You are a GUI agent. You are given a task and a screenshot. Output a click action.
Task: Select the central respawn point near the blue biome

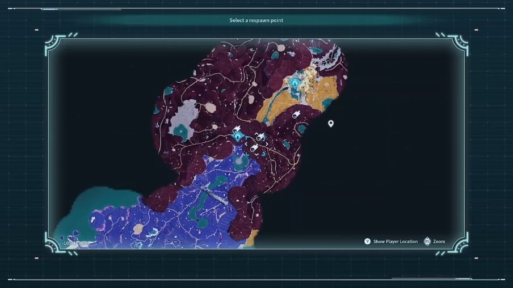(x=238, y=136)
